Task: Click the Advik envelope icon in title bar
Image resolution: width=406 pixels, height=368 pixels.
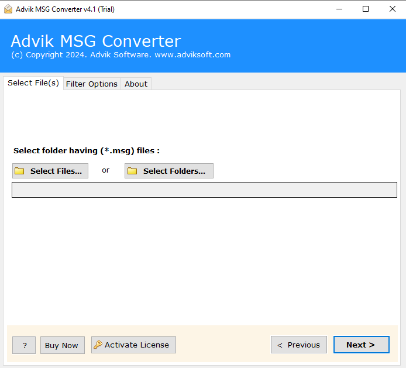Action: tap(8, 9)
